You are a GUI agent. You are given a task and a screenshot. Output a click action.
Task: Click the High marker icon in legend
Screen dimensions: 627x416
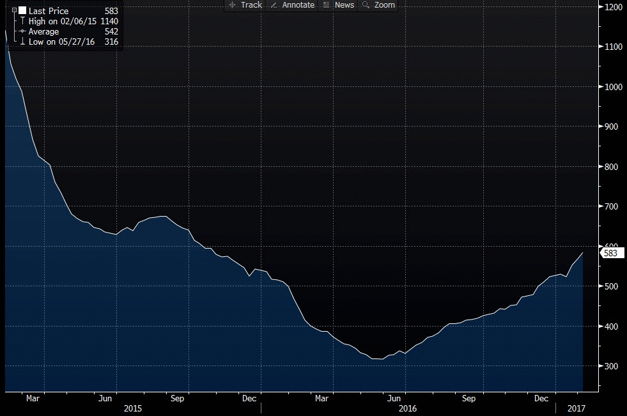22,21
